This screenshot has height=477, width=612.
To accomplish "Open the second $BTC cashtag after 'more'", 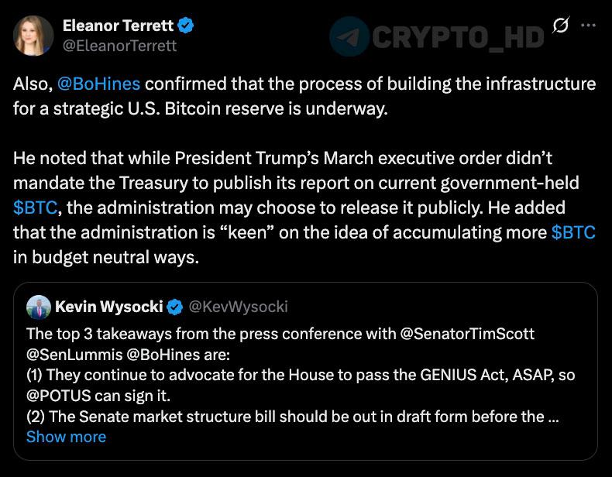I will pyautogui.click(x=573, y=232).
